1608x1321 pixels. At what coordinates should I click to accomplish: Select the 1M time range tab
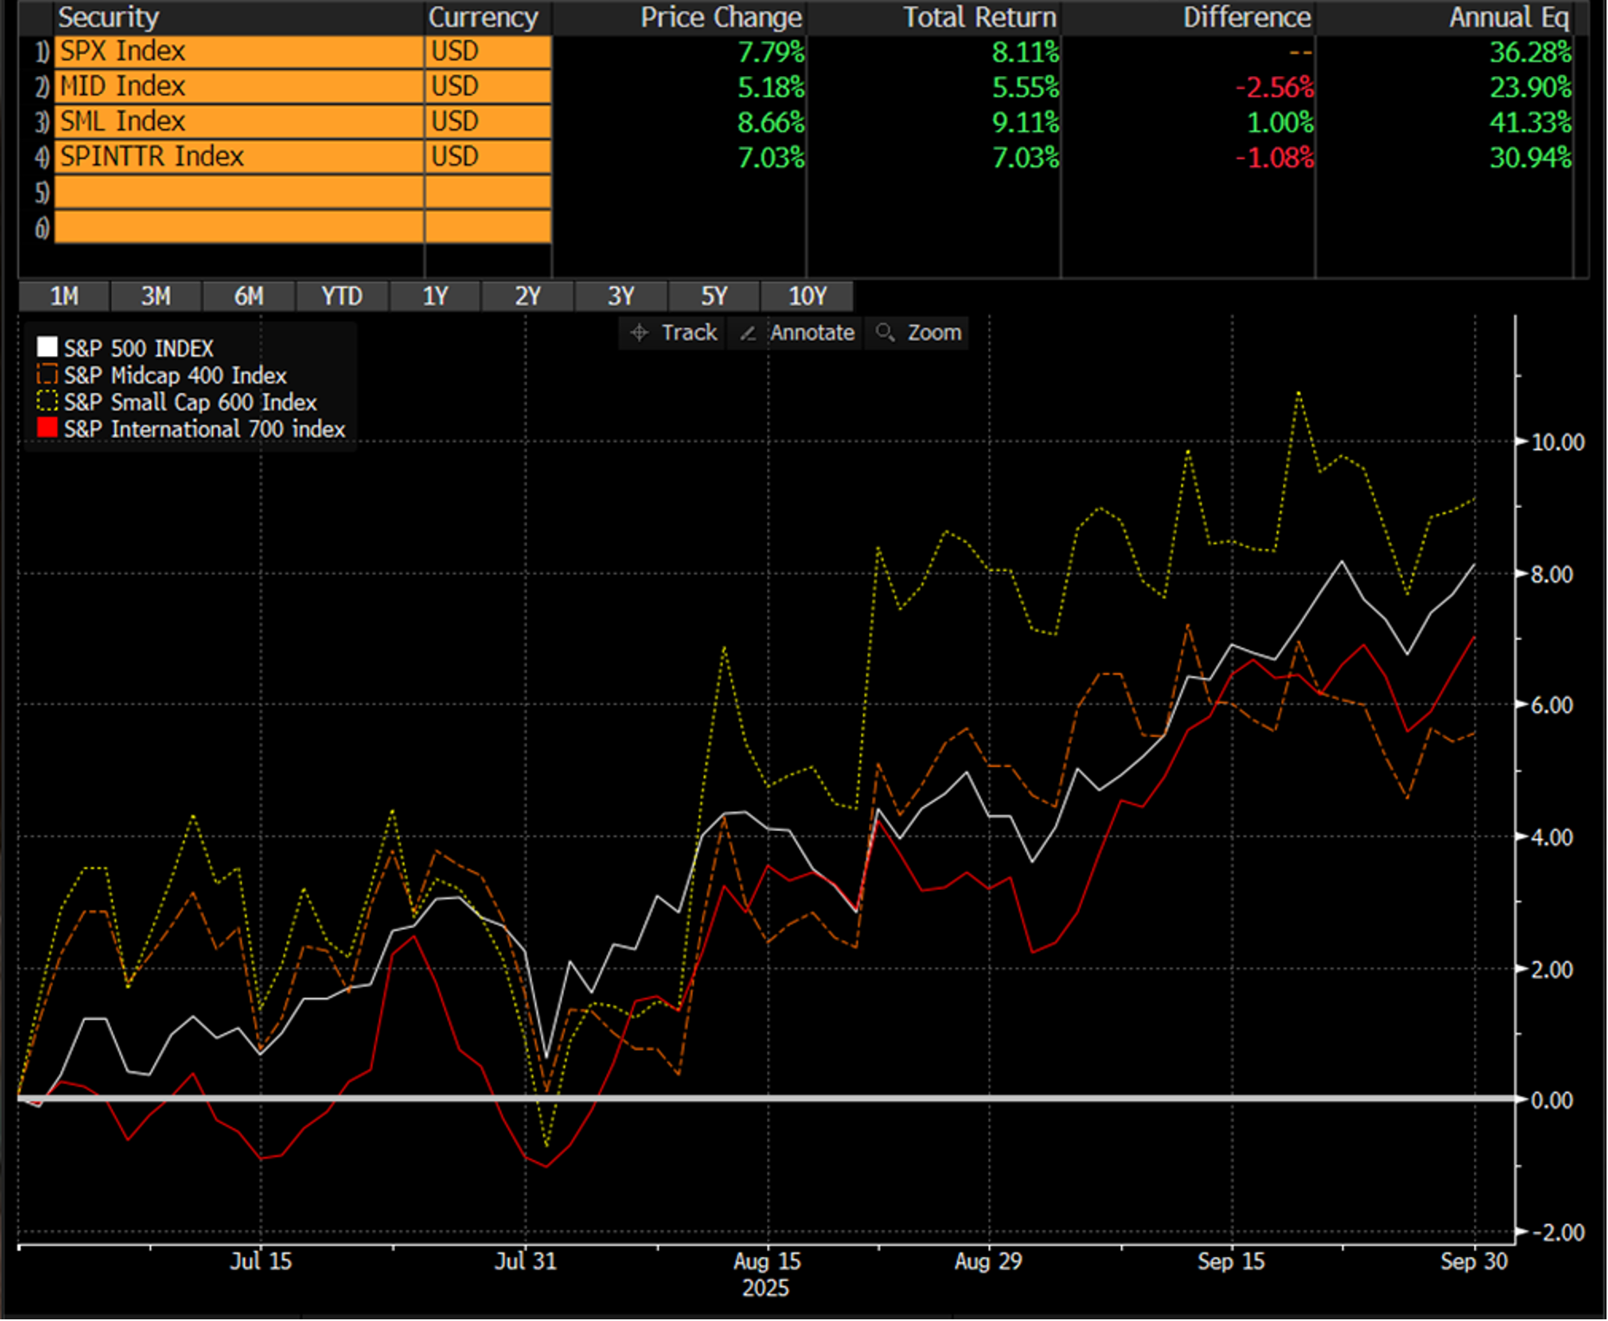(64, 296)
